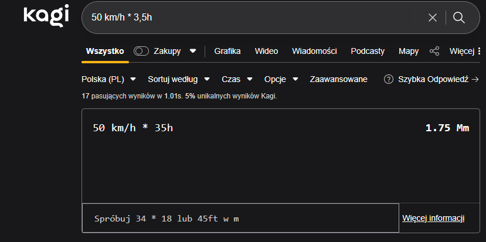Open the Podcasty tab
The image size is (486, 242).
pos(368,51)
